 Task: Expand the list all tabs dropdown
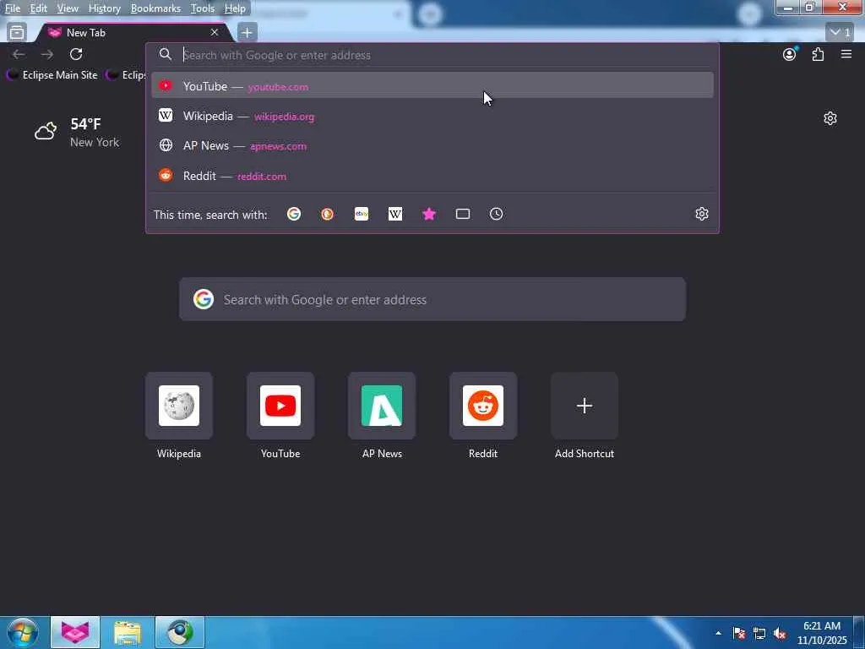(x=840, y=33)
